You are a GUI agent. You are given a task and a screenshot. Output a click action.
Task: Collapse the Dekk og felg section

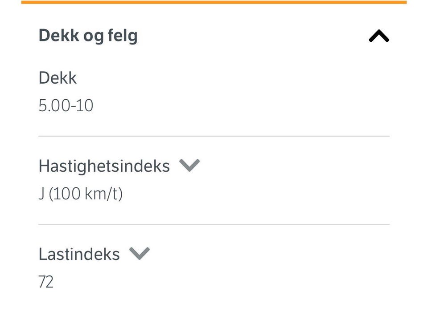(379, 36)
